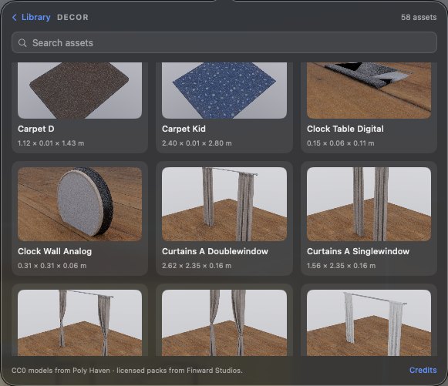Select the Carpet D thumbnail
This screenshot has height=386, width=448.
[79, 90]
